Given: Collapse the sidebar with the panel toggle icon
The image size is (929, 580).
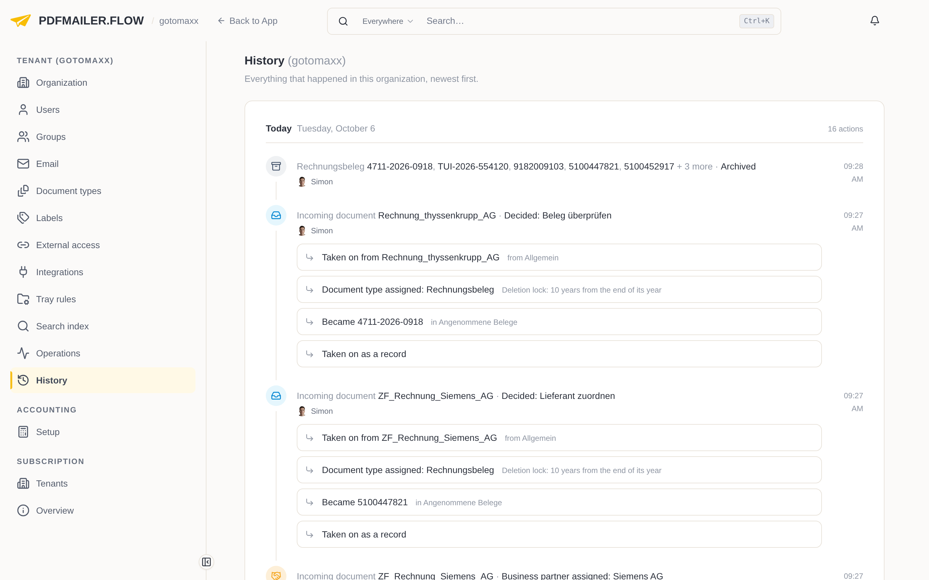Looking at the screenshot, I should 206,562.
